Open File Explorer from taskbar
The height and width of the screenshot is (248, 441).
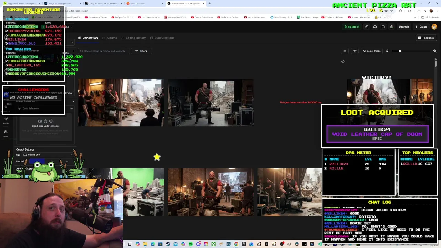pos(145,245)
